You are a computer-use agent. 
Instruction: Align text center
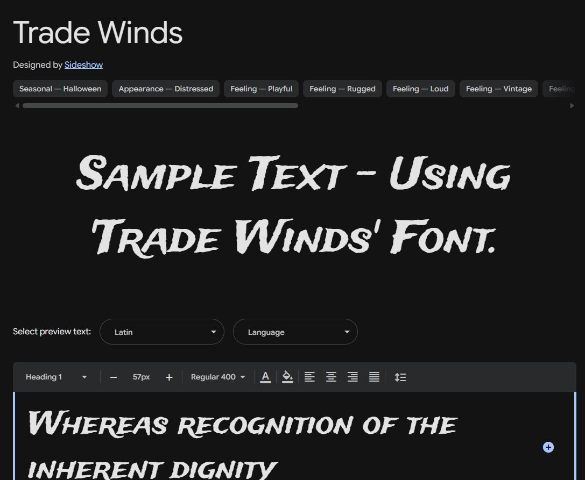331,377
